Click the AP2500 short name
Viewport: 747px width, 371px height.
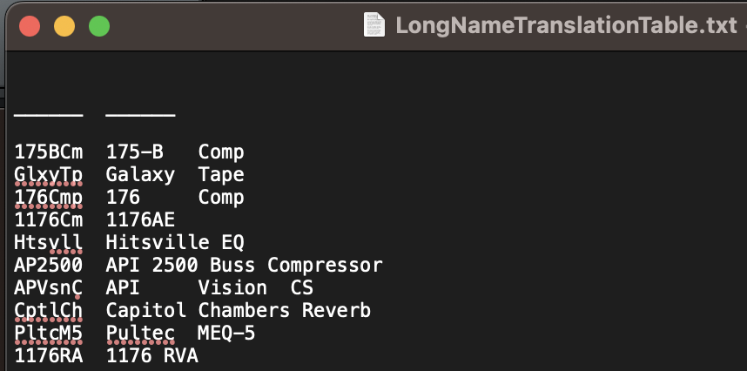point(48,266)
